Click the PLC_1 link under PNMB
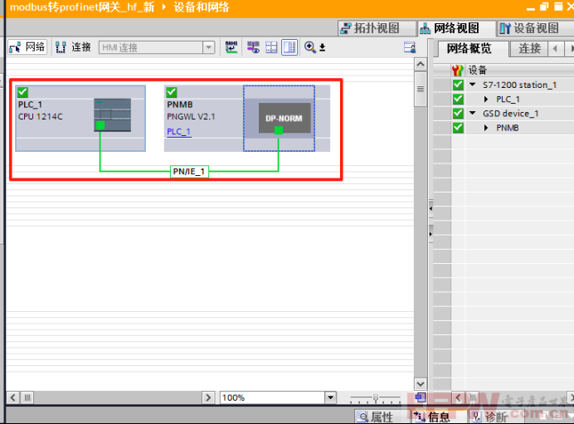This screenshot has height=424, width=574. click(179, 131)
